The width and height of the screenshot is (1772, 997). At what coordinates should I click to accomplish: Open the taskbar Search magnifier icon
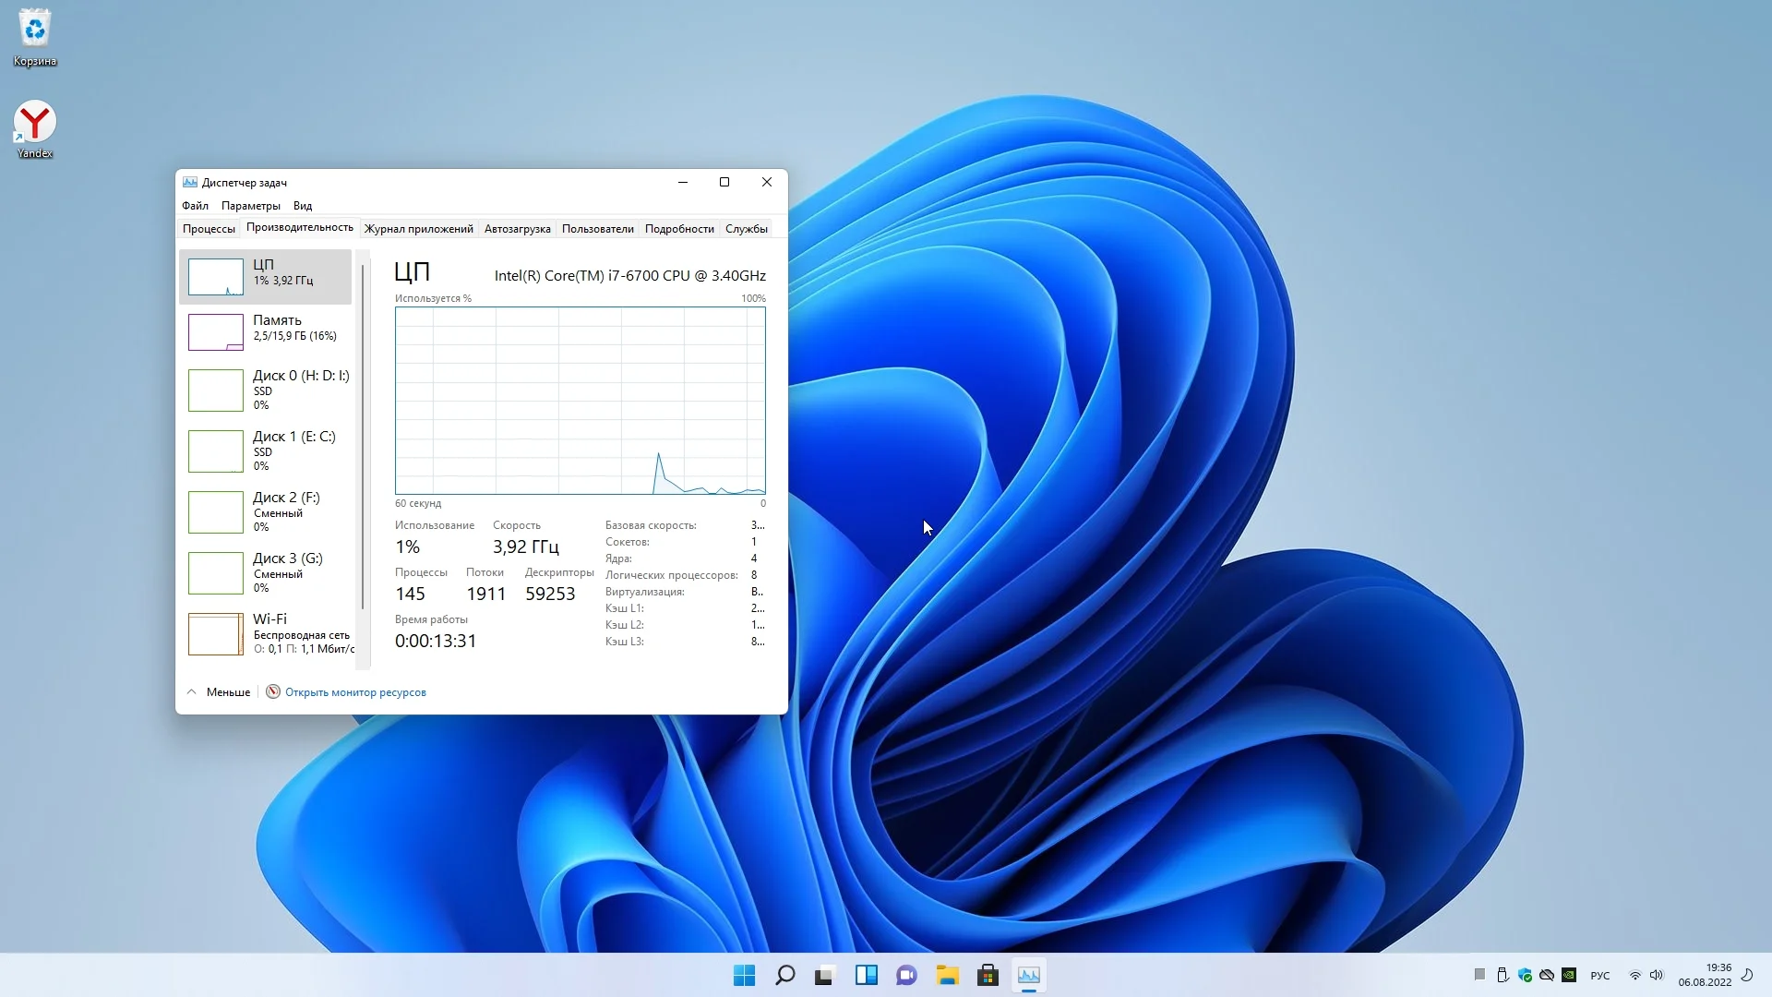click(x=784, y=975)
